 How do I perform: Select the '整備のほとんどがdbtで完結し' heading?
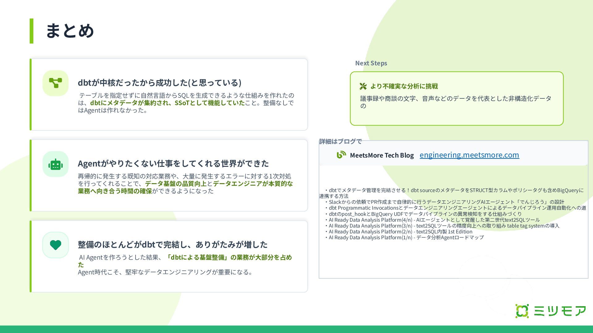pos(172,245)
